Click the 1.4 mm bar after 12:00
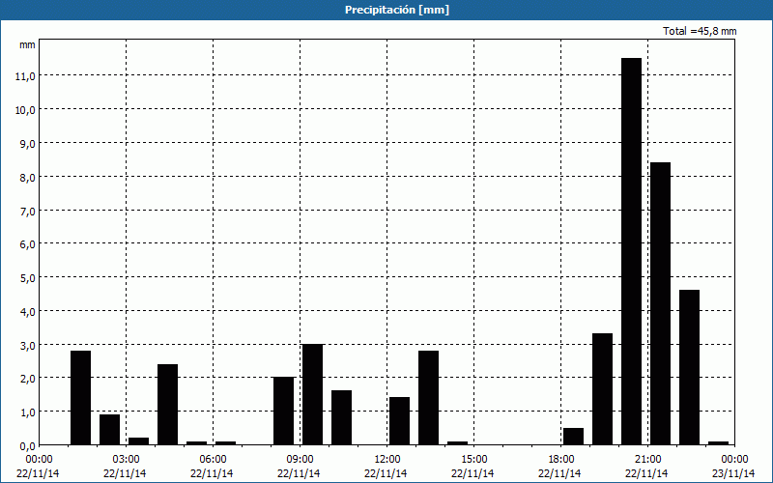Viewport: 773px width, 483px height. coord(399,421)
